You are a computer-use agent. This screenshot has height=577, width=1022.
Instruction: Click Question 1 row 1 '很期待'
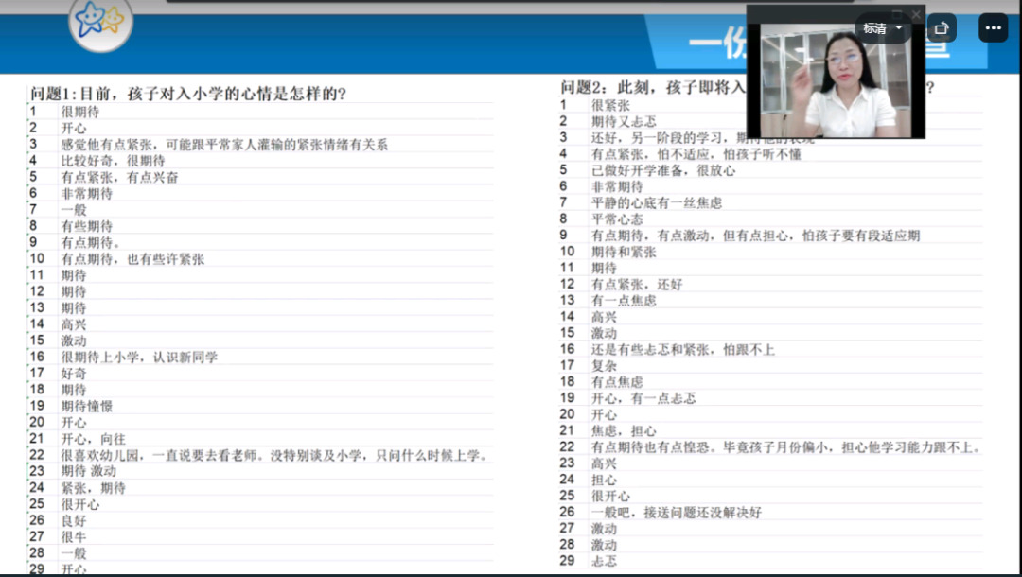(80, 112)
